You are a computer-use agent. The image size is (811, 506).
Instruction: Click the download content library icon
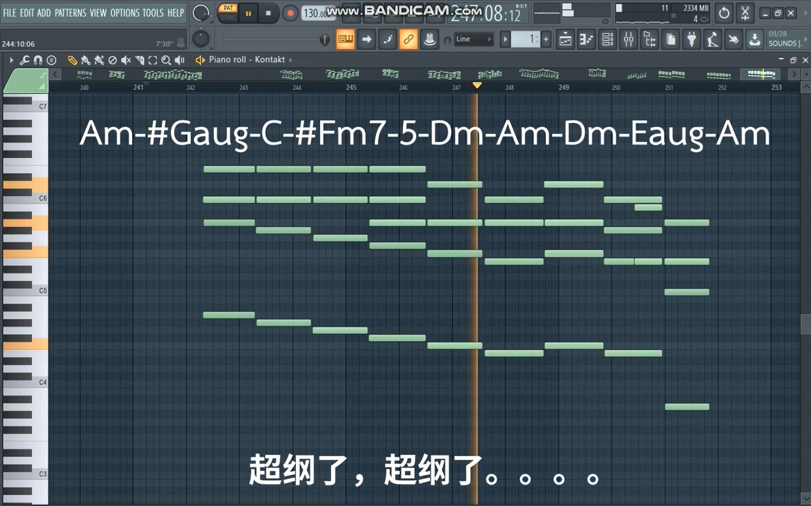tap(754, 40)
